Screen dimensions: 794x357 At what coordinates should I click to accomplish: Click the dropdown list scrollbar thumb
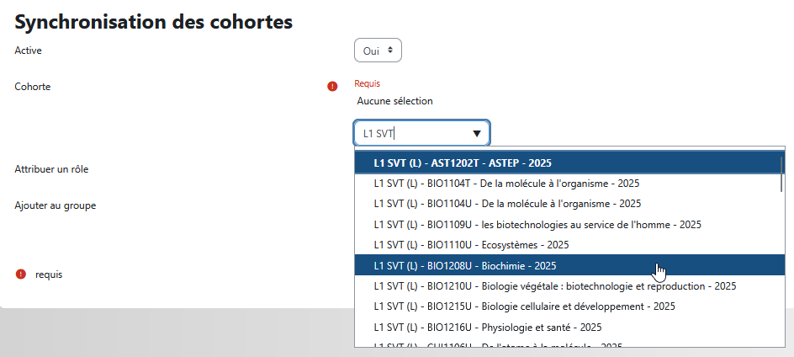pos(783,174)
